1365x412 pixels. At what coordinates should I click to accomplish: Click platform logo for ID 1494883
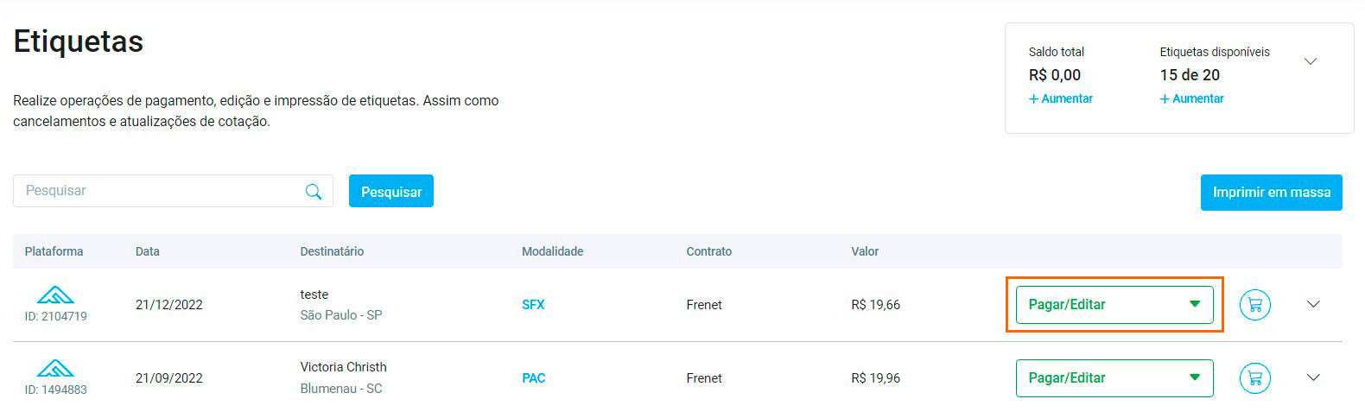coord(55,369)
